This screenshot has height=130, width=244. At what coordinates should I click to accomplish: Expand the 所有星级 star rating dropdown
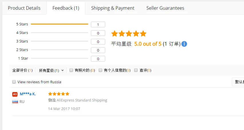click(x=51, y=70)
